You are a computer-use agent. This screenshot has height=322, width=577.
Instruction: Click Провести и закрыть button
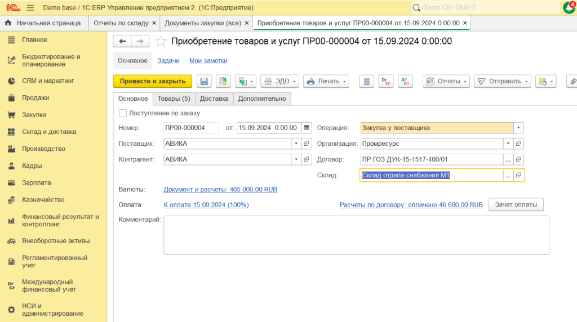click(x=152, y=81)
